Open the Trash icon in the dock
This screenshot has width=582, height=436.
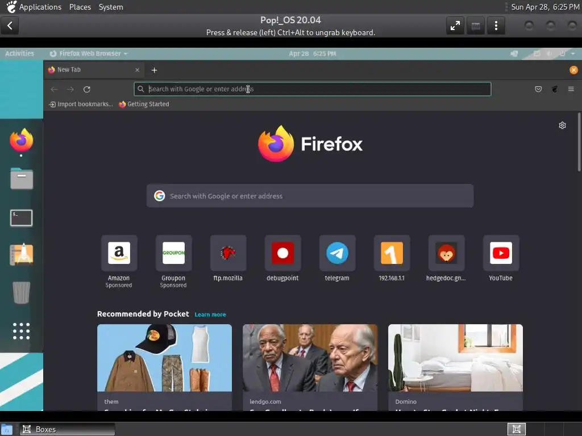pos(21,292)
